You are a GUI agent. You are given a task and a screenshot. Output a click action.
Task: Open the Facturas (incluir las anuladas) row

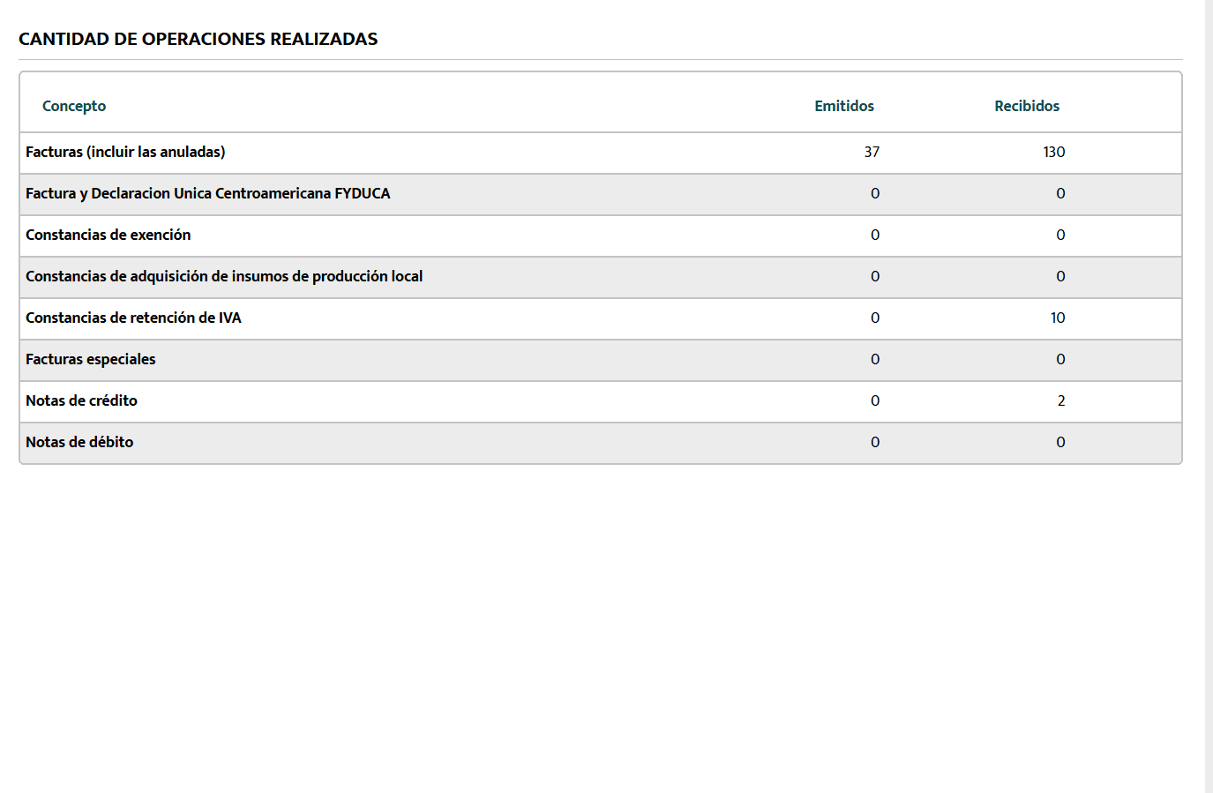(125, 152)
